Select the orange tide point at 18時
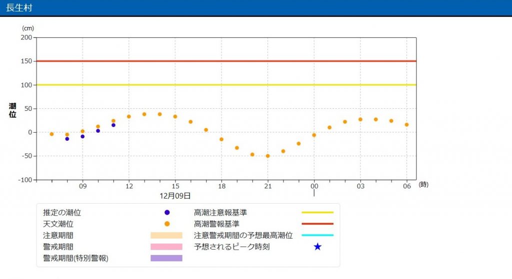The height and width of the screenshot is (279, 512). (221, 140)
